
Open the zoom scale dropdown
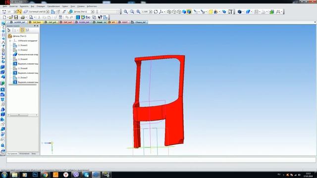[x=151, y=12]
